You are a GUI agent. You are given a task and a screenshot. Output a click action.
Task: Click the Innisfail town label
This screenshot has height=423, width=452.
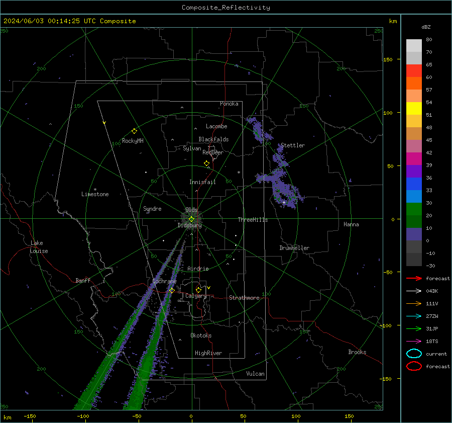202,182
